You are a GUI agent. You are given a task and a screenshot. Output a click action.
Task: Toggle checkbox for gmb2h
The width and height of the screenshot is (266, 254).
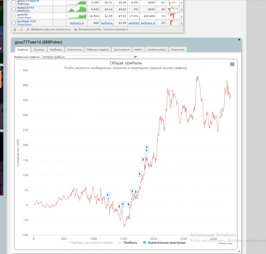14,16
